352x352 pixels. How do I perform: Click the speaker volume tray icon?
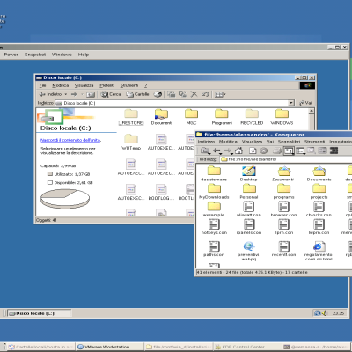(x=324, y=313)
